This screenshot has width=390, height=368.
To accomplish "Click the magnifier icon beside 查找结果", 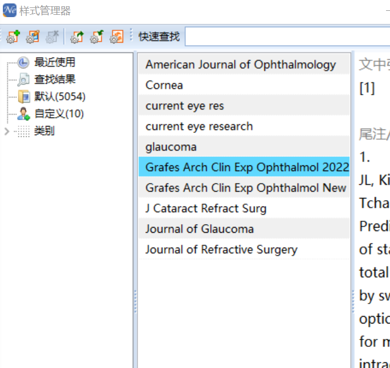I will (x=23, y=79).
